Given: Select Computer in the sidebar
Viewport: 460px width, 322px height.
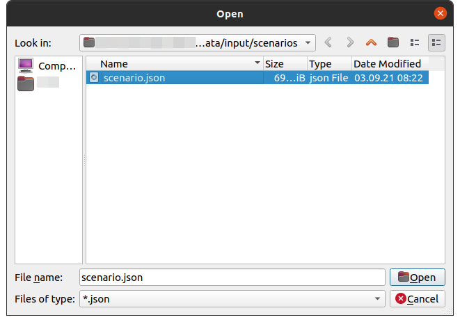Looking at the screenshot, I should pos(47,65).
